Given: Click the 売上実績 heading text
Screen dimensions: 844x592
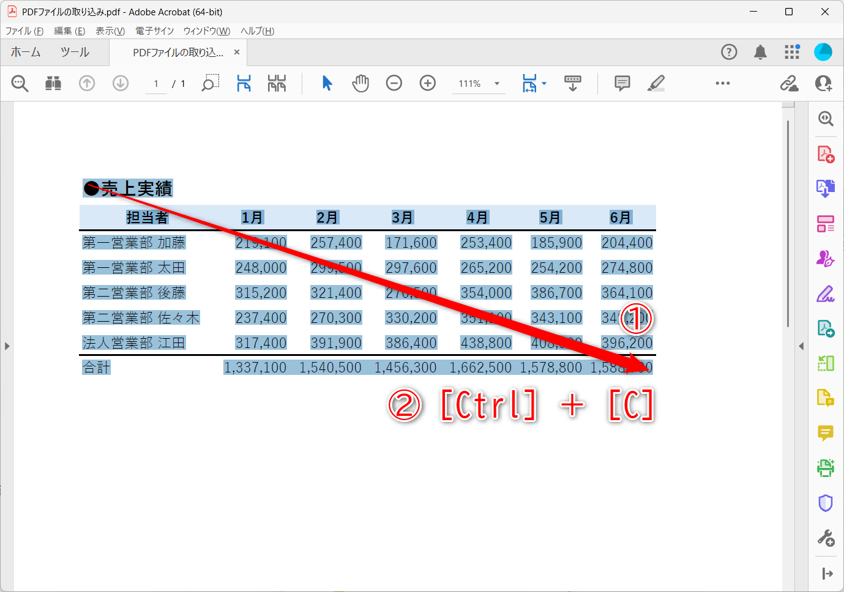Looking at the screenshot, I should pos(136,188).
